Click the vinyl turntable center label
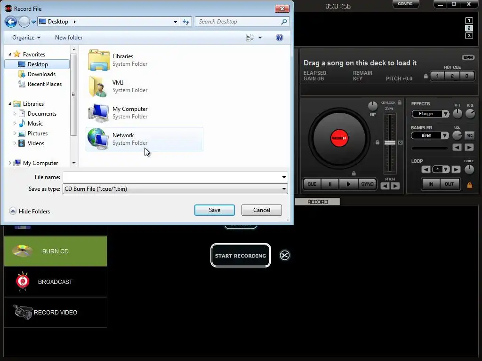The image size is (482, 361). click(339, 138)
